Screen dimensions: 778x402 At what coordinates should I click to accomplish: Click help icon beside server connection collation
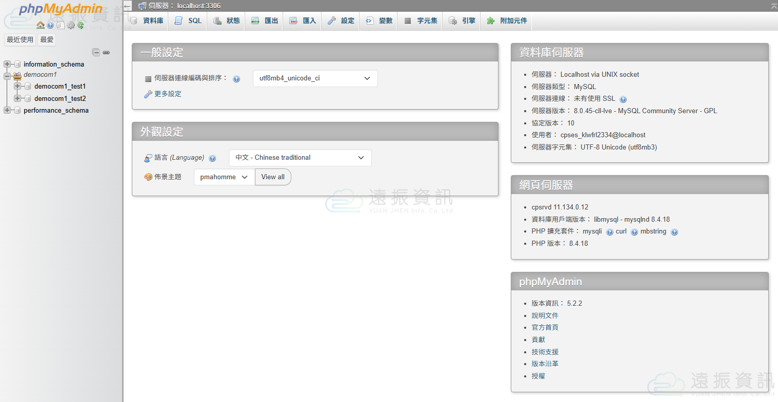236,79
